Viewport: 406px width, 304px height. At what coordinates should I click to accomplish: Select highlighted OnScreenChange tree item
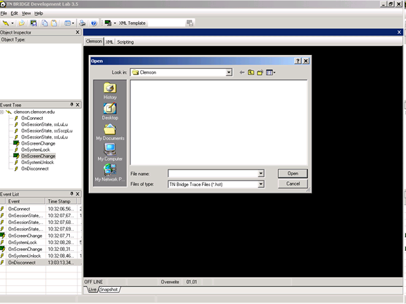point(39,156)
